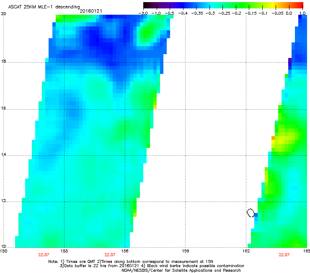
Task: Click the color bar label '-0.2'
Action: tap(236, 13)
